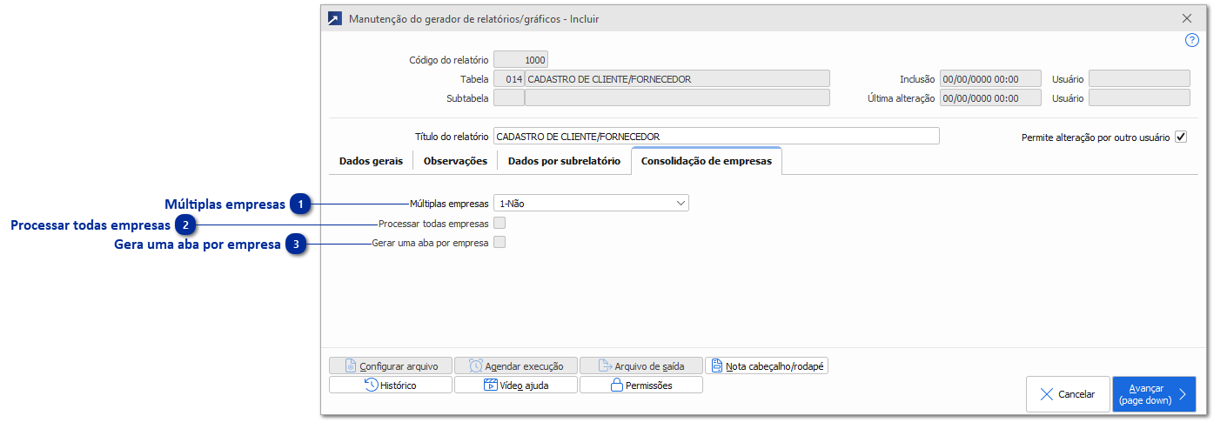1227x429 pixels.
Task: Open the Dados por subrelatório tab
Action: pyautogui.click(x=564, y=161)
